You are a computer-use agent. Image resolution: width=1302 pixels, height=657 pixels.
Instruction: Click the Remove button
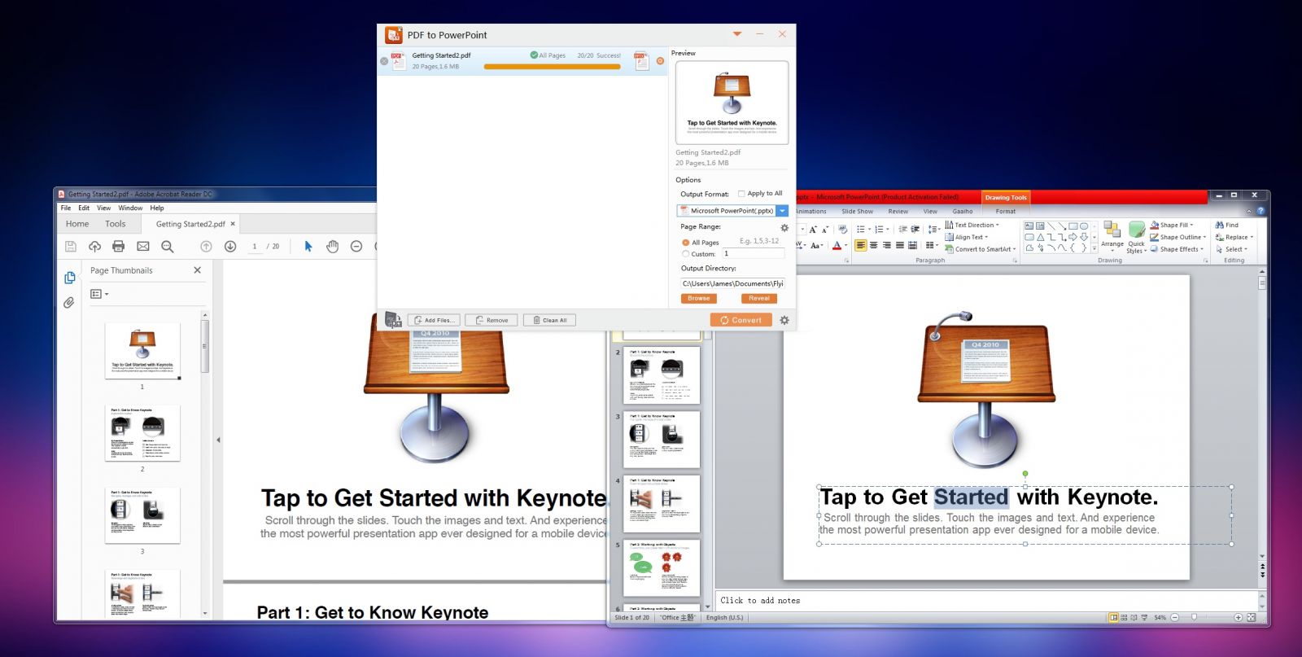point(492,320)
